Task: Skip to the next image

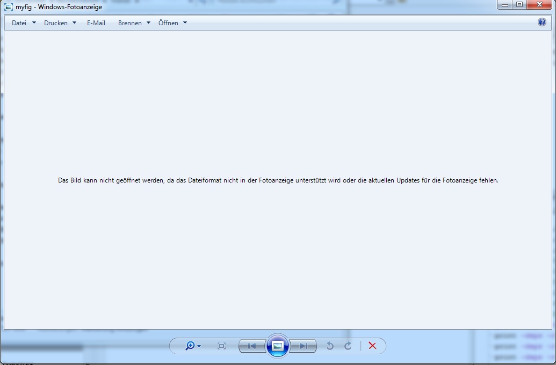Action: tap(304, 346)
